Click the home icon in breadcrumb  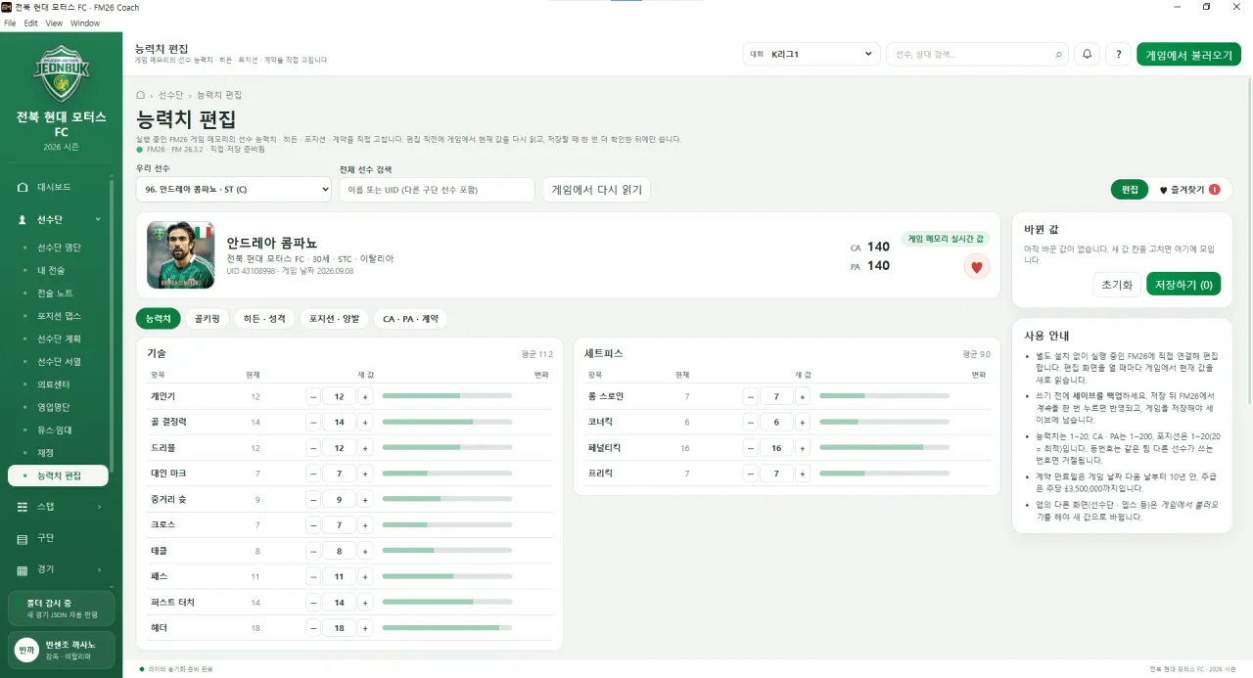(x=141, y=95)
